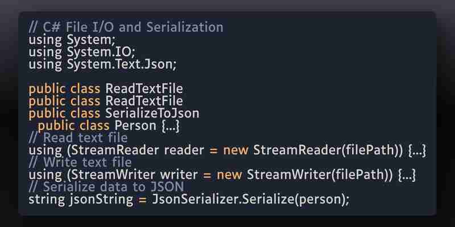Click the 'new' keyword before StreamReader
Viewport: 455px width, 227px height.
pos(235,151)
